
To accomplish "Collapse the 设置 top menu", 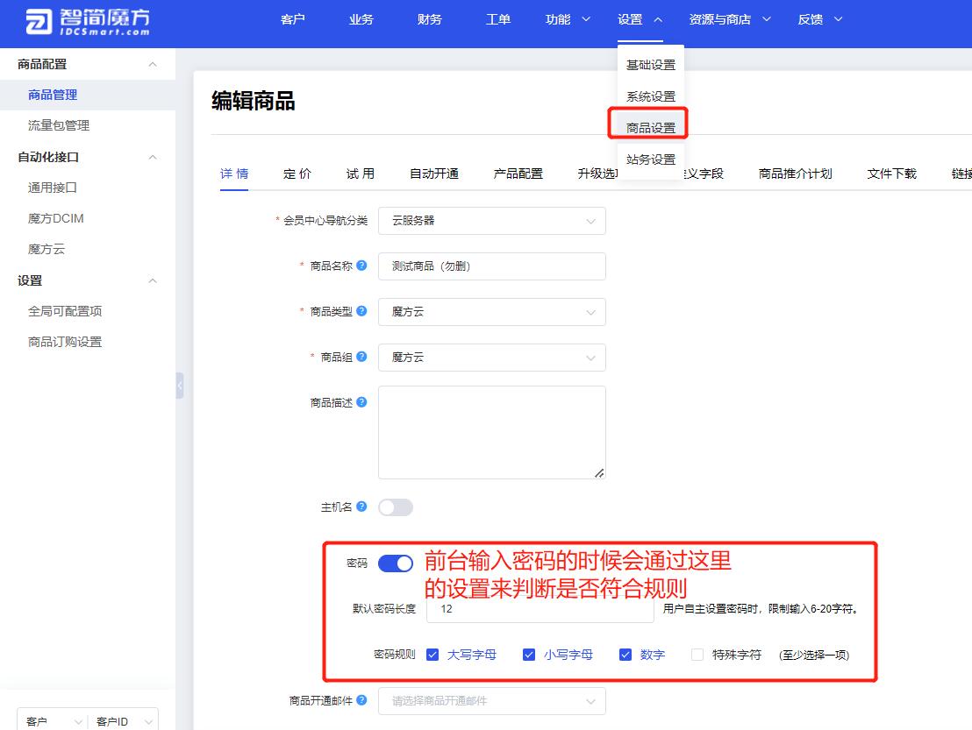I will (x=640, y=20).
